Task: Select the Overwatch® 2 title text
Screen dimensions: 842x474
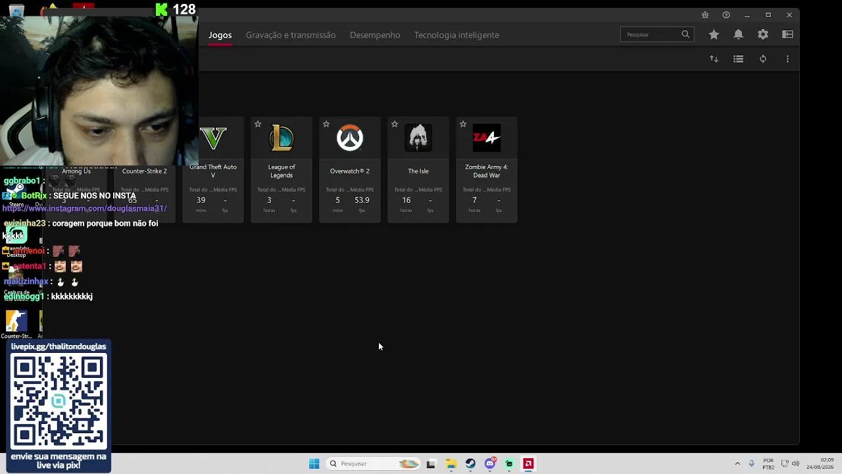Action: [x=350, y=171]
